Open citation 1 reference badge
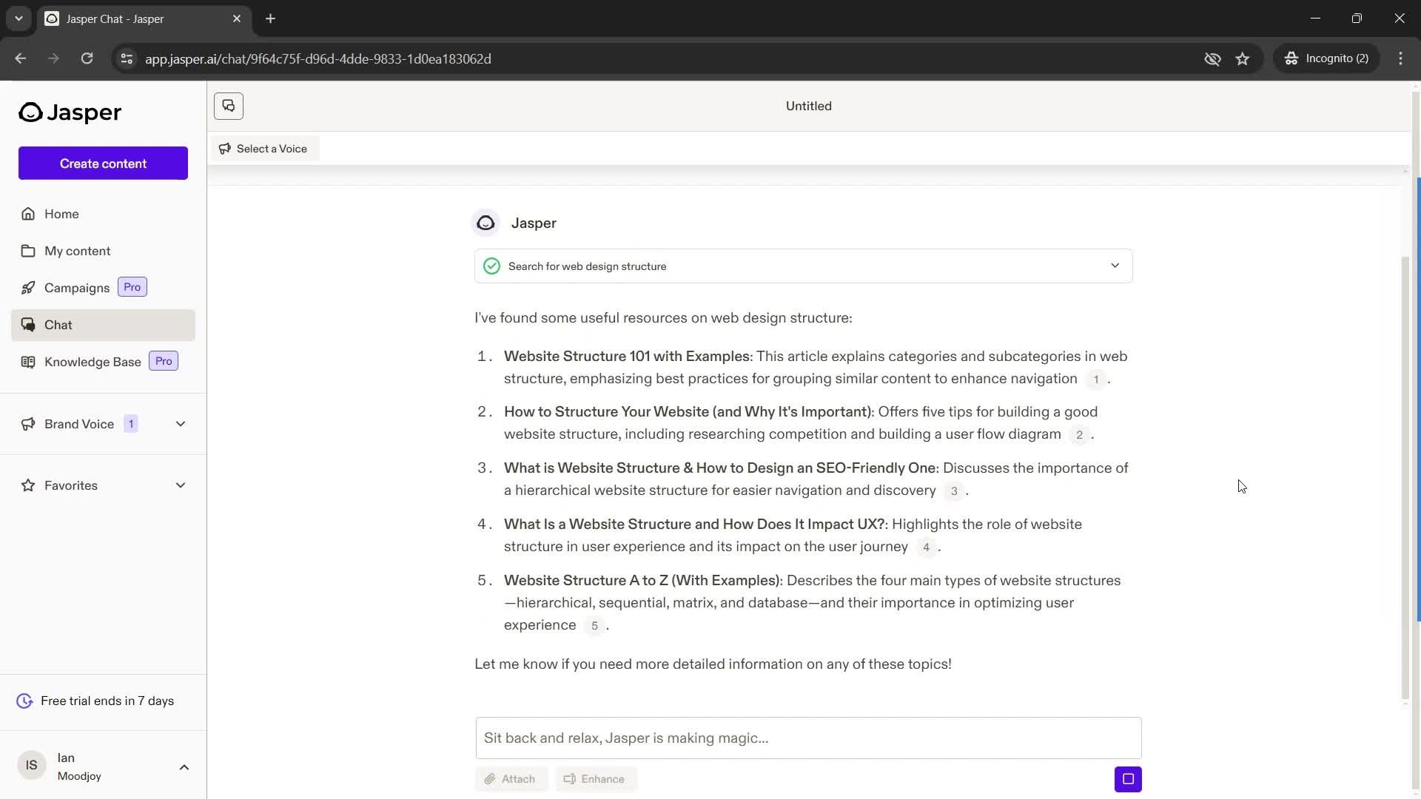Image resolution: width=1421 pixels, height=799 pixels. click(1096, 380)
